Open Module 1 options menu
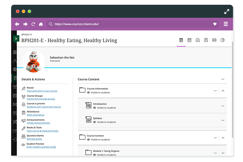 click(215, 153)
